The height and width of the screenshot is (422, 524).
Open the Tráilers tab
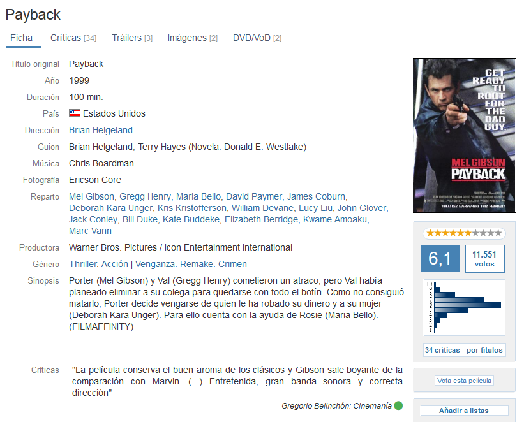pyautogui.click(x=132, y=38)
